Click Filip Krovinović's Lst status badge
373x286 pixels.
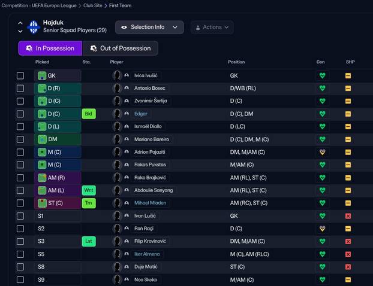(89, 241)
